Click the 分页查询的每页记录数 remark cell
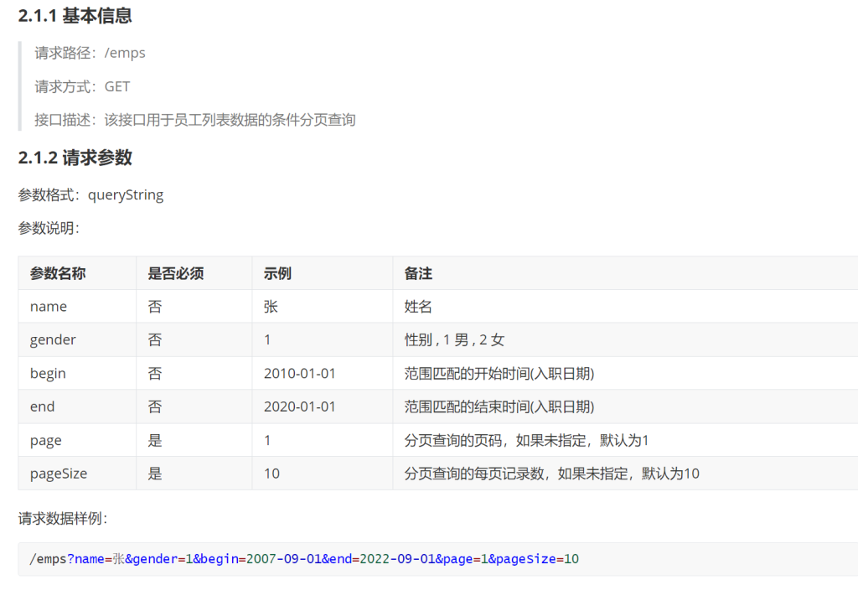Image resolution: width=858 pixels, height=611 pixels. pyautogui.click(x=551, y=474)
